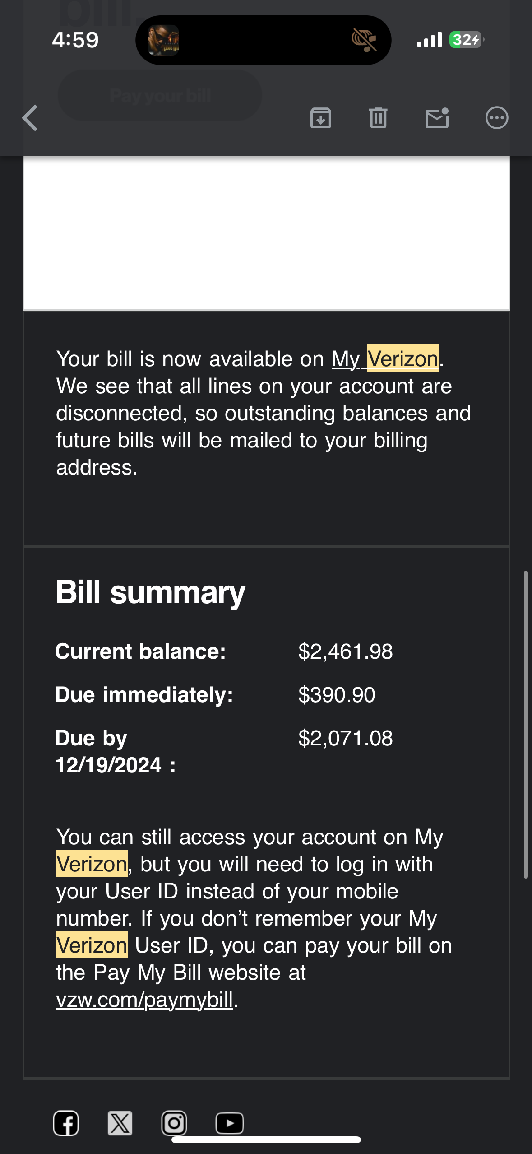This screenshot has height=1154, width=532.
Task: Tap the 4:59 clock in status bar
Action: (x=75, y=40)
